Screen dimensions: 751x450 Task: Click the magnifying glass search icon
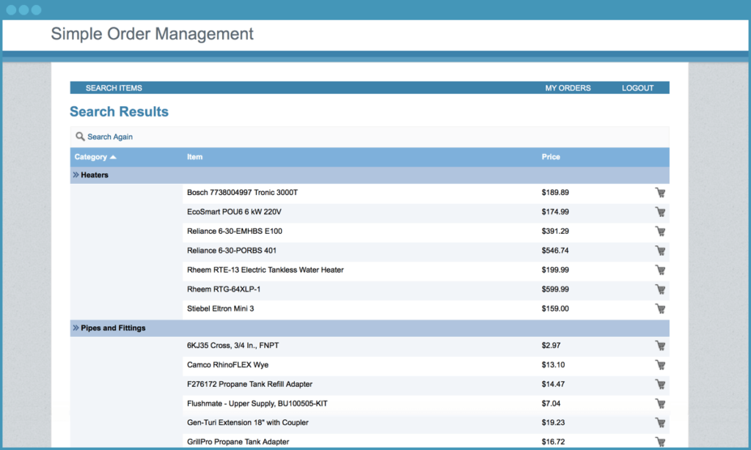80,136
